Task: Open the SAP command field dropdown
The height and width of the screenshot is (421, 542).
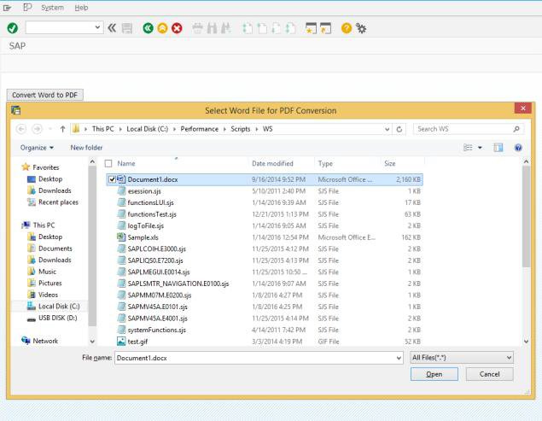Action: click(97, 27)
